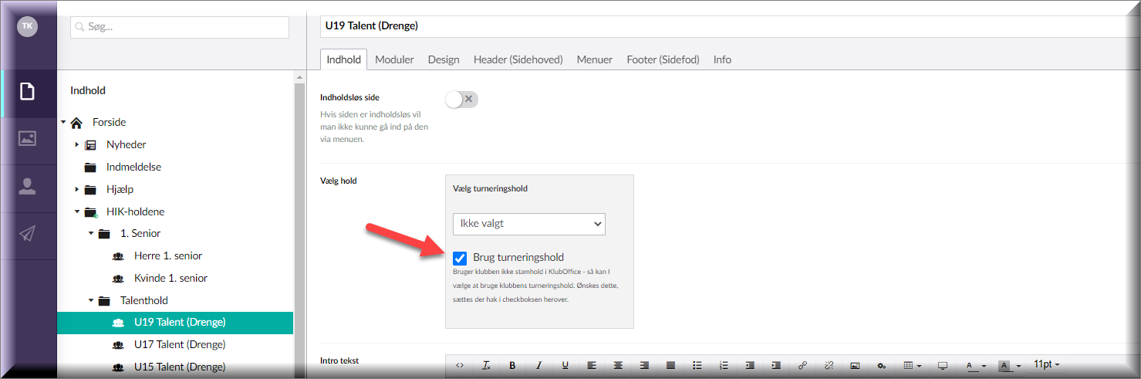This screenshot has height=379, width=1141.
Task: Click the Talenthold folder label
Action: pos(144,300)
